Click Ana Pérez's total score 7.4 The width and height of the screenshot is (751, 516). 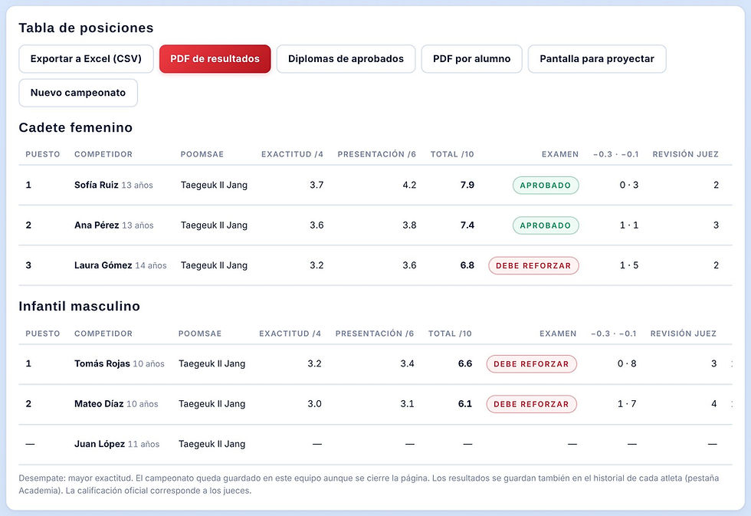(467, 225)
